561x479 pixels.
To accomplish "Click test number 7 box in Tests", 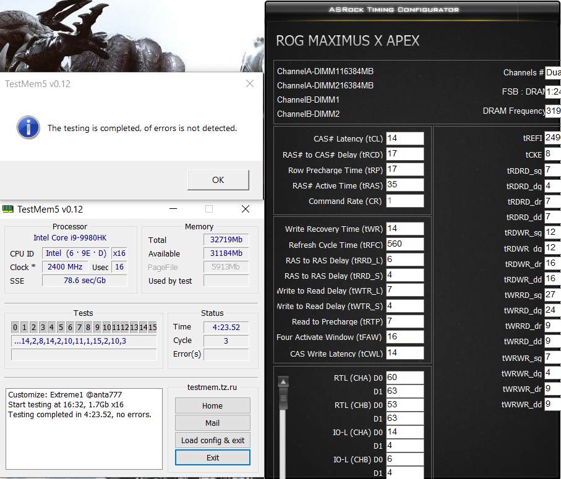I will click(x=79, y=327).
